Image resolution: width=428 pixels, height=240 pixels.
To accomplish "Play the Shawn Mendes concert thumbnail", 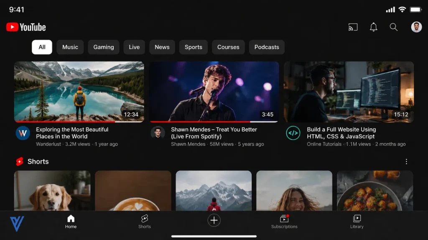I will coord(214,92).
